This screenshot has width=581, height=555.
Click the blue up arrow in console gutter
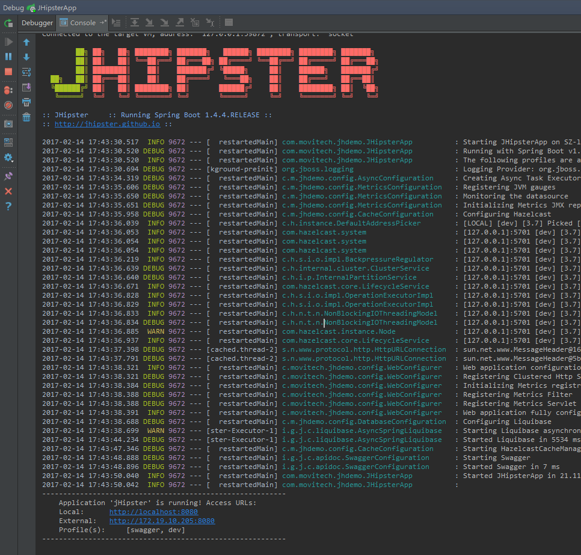[26, 42]
